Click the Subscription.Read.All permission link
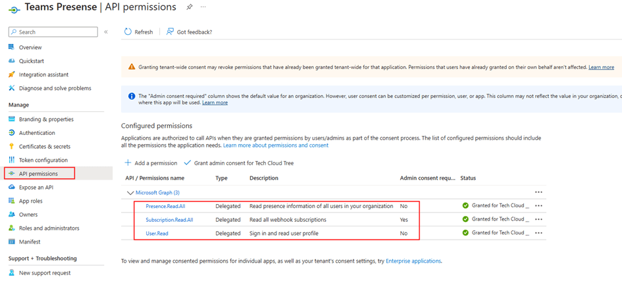 (x=169, y=219)
